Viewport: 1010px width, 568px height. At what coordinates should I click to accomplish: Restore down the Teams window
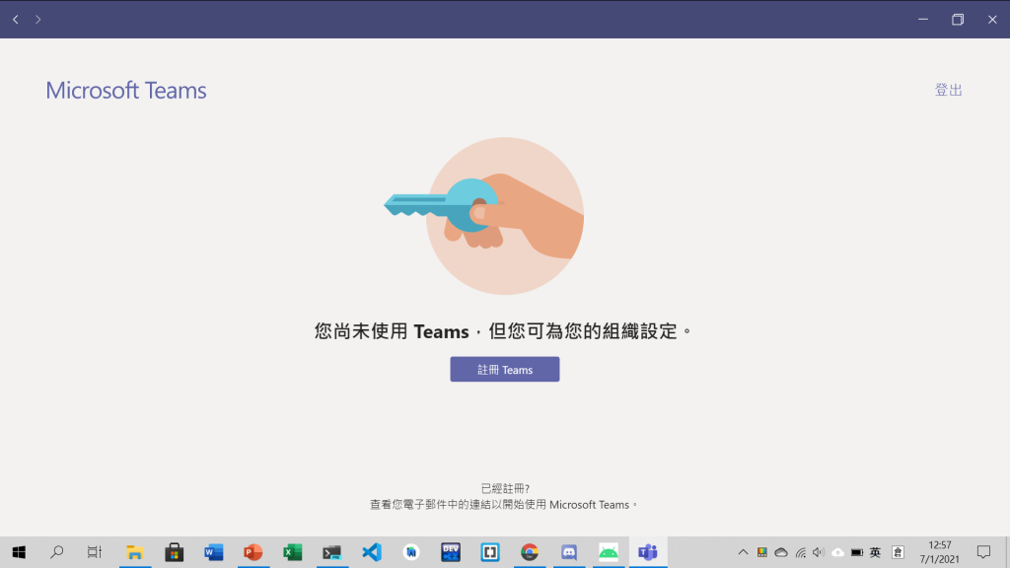click(958, 20)
